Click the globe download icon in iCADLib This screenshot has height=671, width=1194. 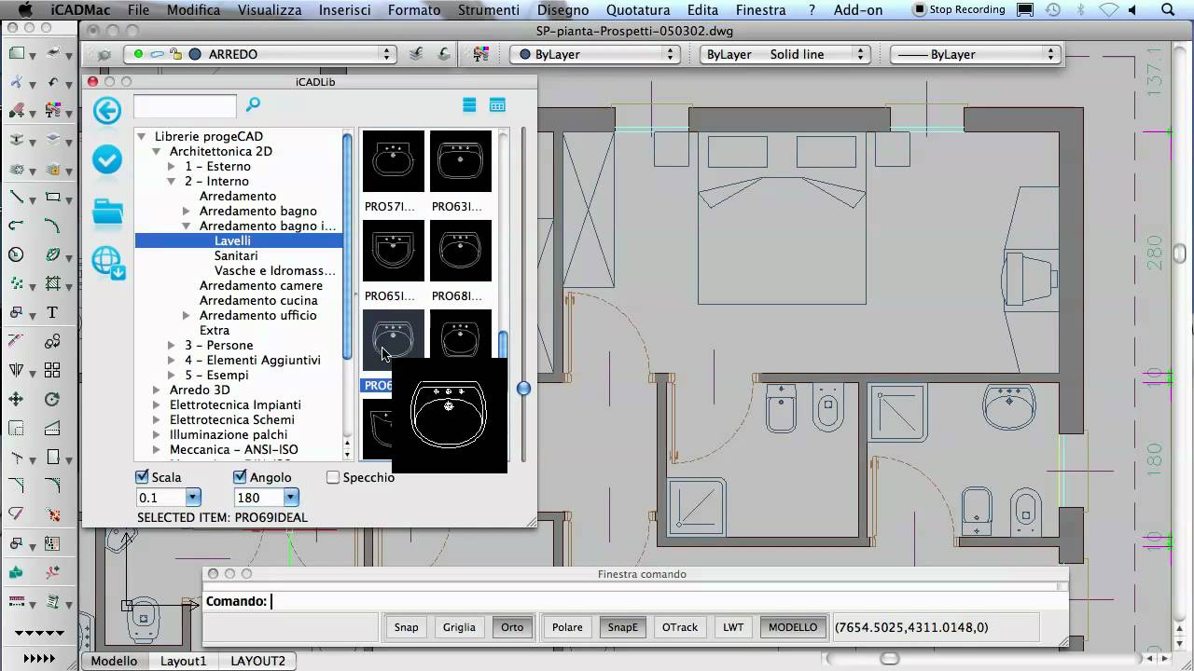click(108, 264)
